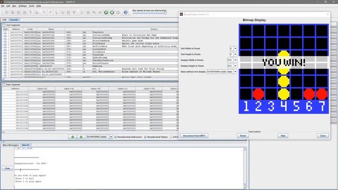Clear the Run I/O console output

point(7,168)
